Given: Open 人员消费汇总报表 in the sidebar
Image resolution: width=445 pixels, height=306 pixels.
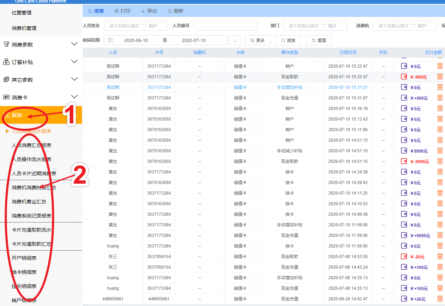Looking at the screenshot, I should [31, 145].
